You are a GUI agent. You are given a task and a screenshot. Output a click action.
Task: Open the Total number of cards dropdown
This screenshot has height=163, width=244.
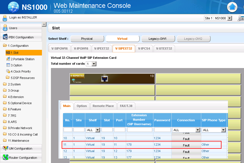coord(91,64)
